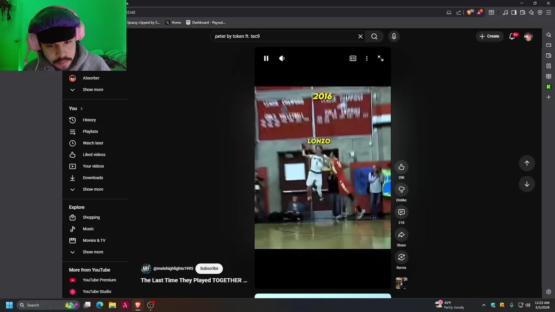Open the YouTube account avatar menu
The height and width of the screenshot is (312, 555).
click(x=528, y=37)
